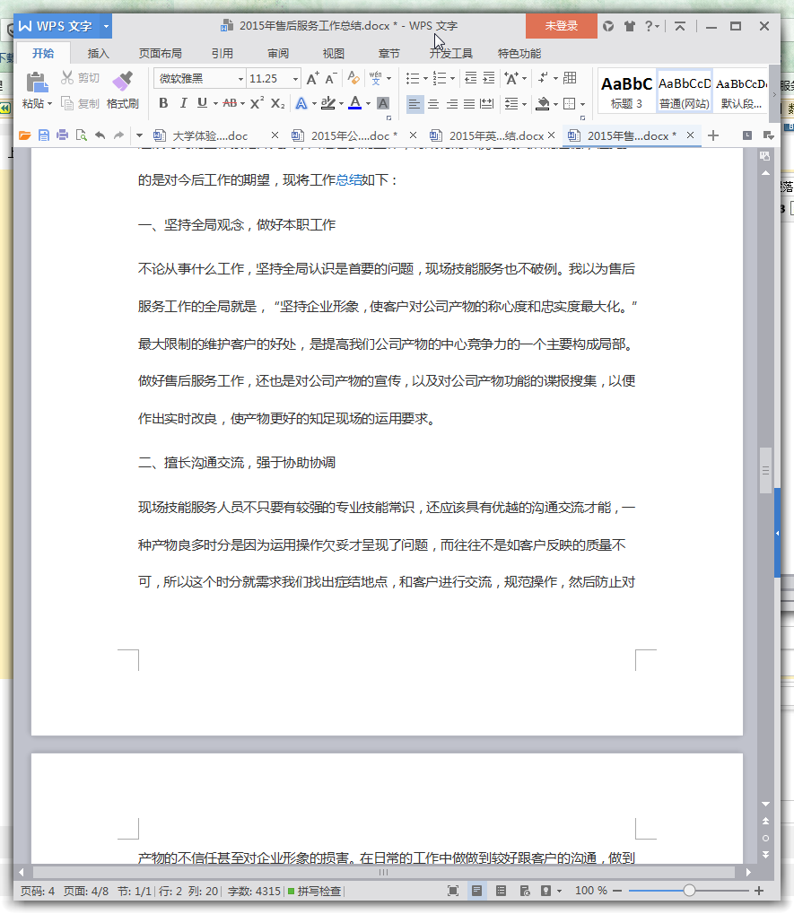The image size is (794, 914).
Task: Click the font color A red swatch
Action: (x=355, y=103)
